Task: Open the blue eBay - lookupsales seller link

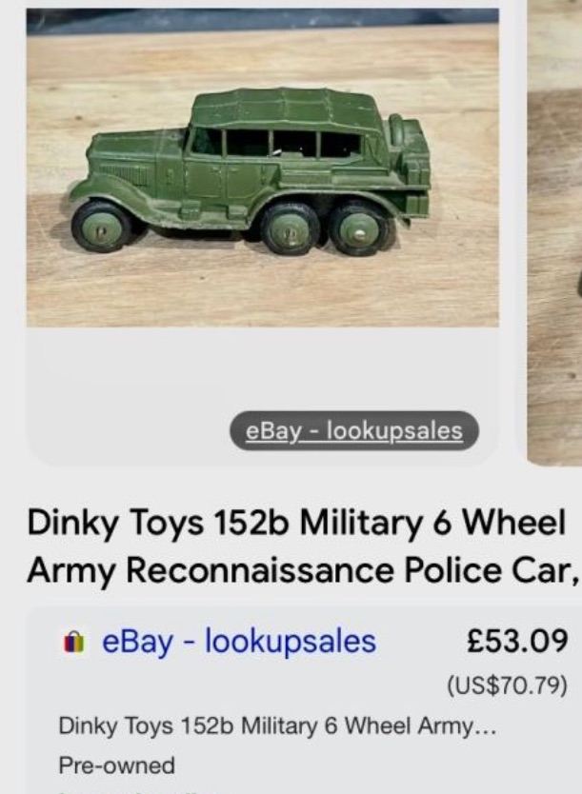Action: tap(239, 642)
